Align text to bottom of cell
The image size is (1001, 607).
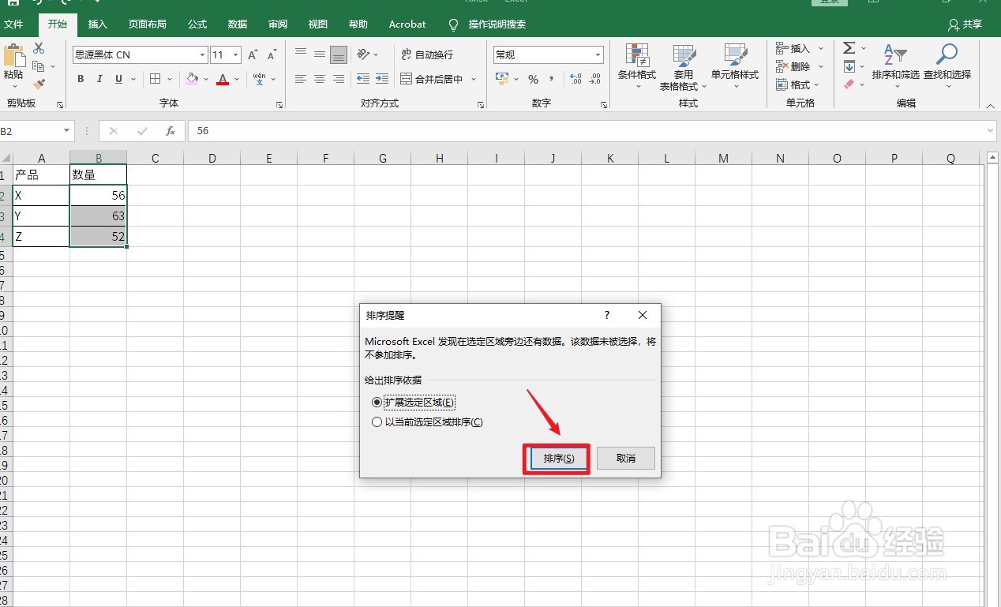339,54
